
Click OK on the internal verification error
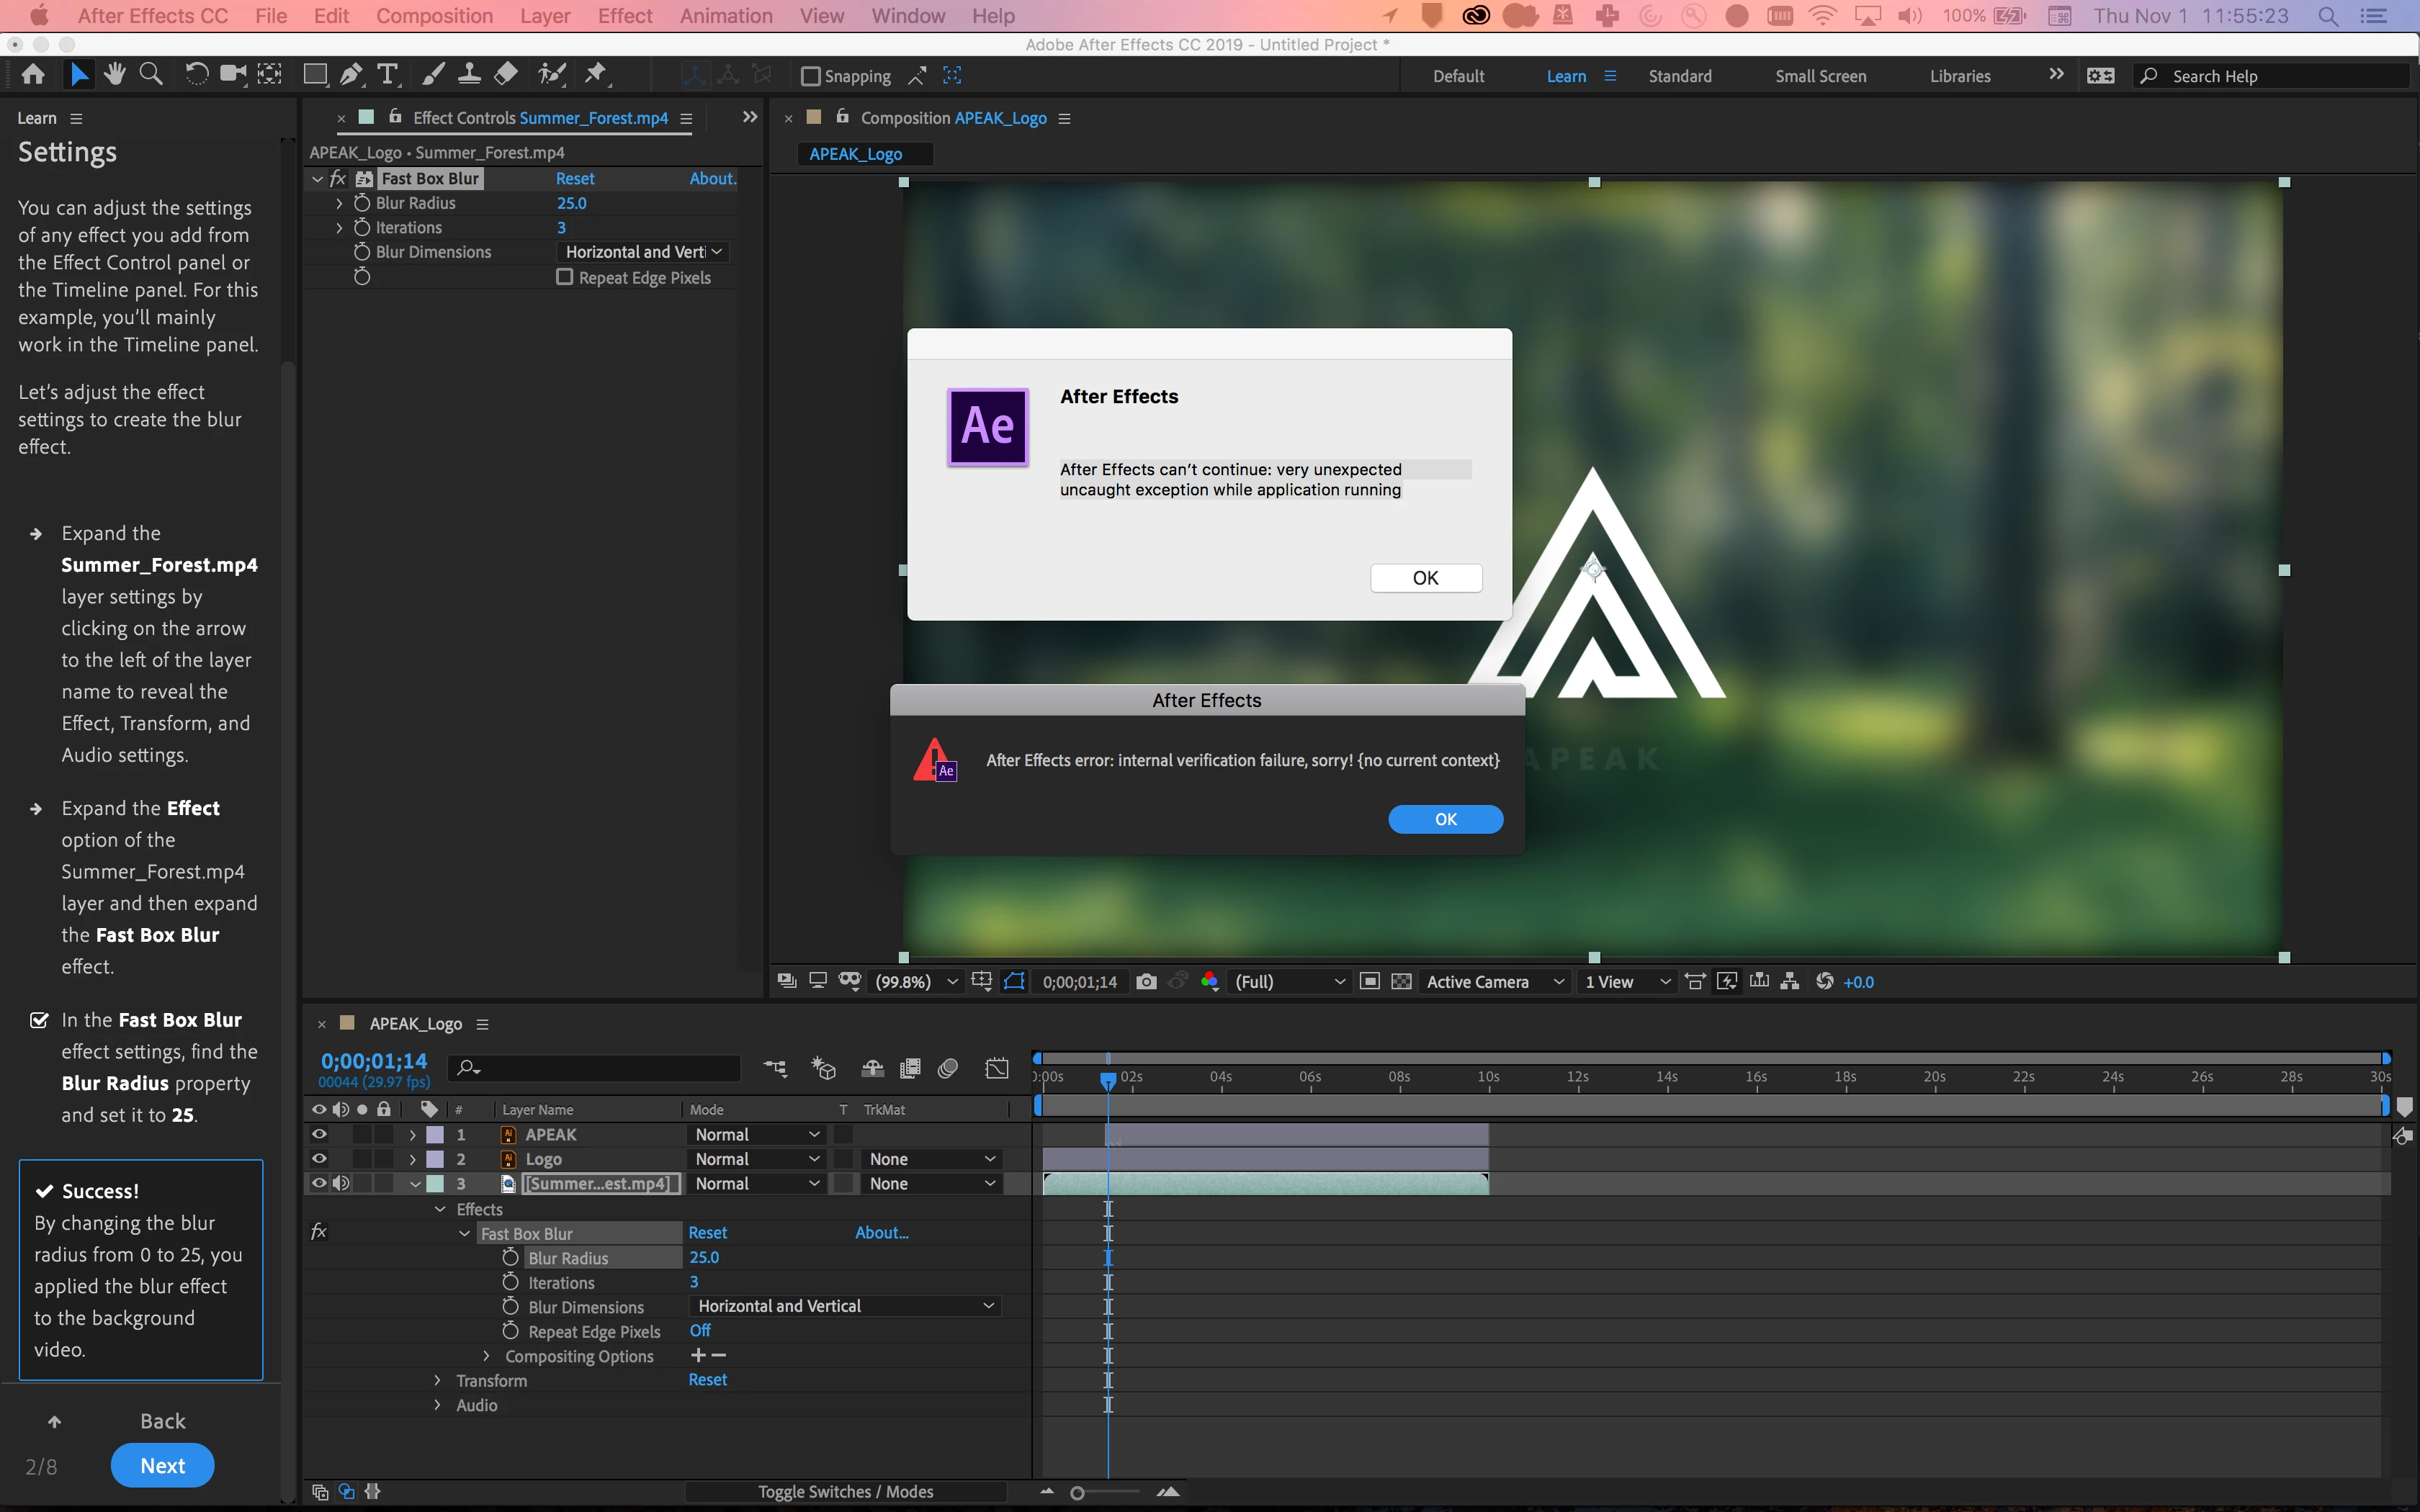[1445, 819]
